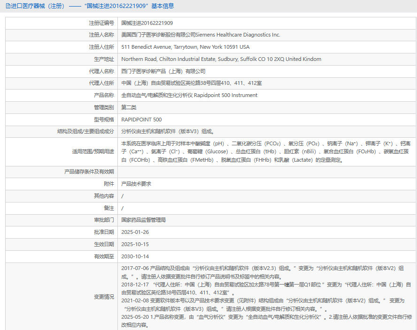The image size is (417, 330).
Task: Click the 产品储存条件及有效期 label
Action: [89, 172]
